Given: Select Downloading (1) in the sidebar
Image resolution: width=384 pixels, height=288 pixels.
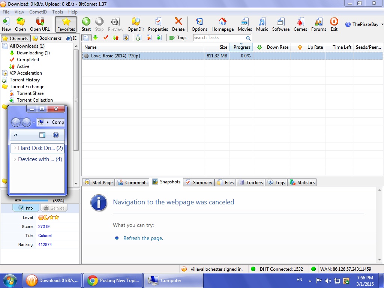Looking at the screenshot, I should [x=33, y=53].
